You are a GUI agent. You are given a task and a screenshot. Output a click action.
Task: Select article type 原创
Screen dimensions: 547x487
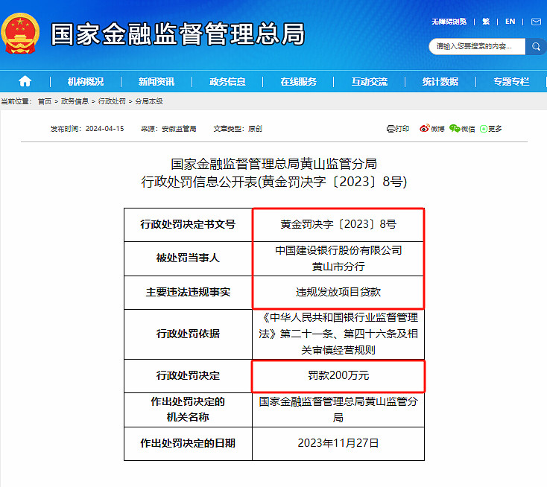click(x=255, y=129)
